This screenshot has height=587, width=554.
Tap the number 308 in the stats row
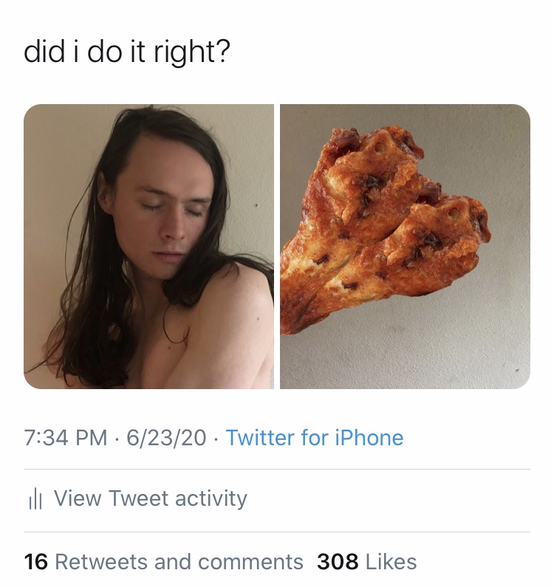pyautogui.click(x=338, y=562)
